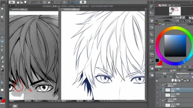This screenshot has height=108, width=193.
Task: Select the black main color swatch
Action: (x=157, y=60)
